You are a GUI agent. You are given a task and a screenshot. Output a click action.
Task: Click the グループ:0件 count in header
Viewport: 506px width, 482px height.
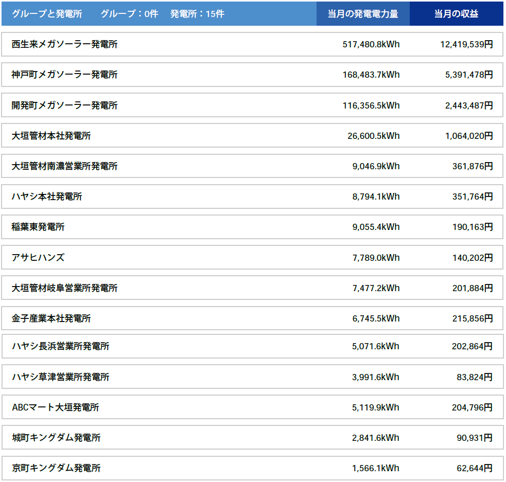click(x=129, y=14)
